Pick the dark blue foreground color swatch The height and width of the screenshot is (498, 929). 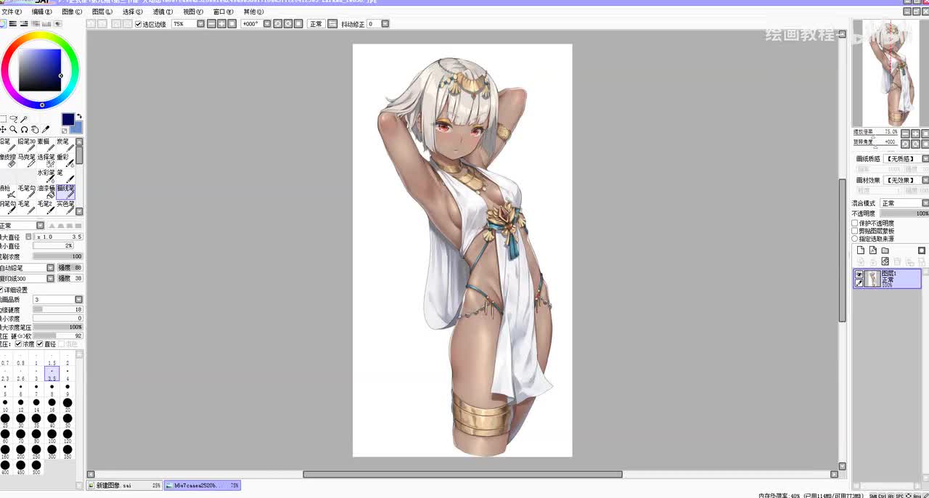pyautogui.click(x=67, y=119)
